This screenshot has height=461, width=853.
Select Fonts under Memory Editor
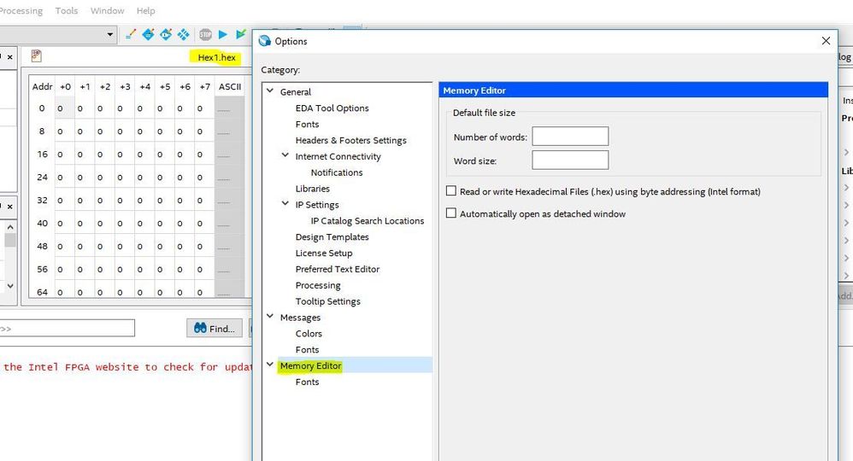click(307, 382)
